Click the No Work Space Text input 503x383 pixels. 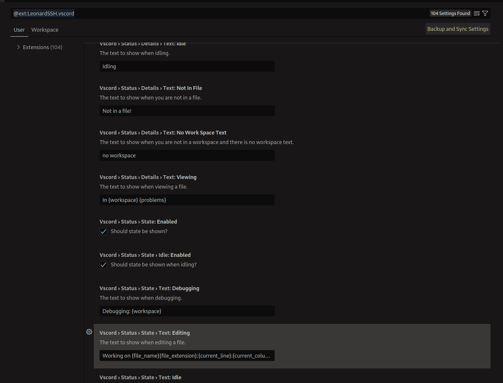tap(187, 155)
